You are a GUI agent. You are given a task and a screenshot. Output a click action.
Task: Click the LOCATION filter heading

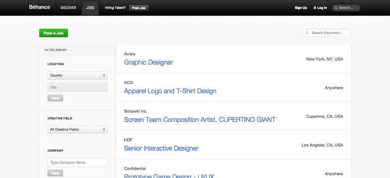tap(55, 64)
